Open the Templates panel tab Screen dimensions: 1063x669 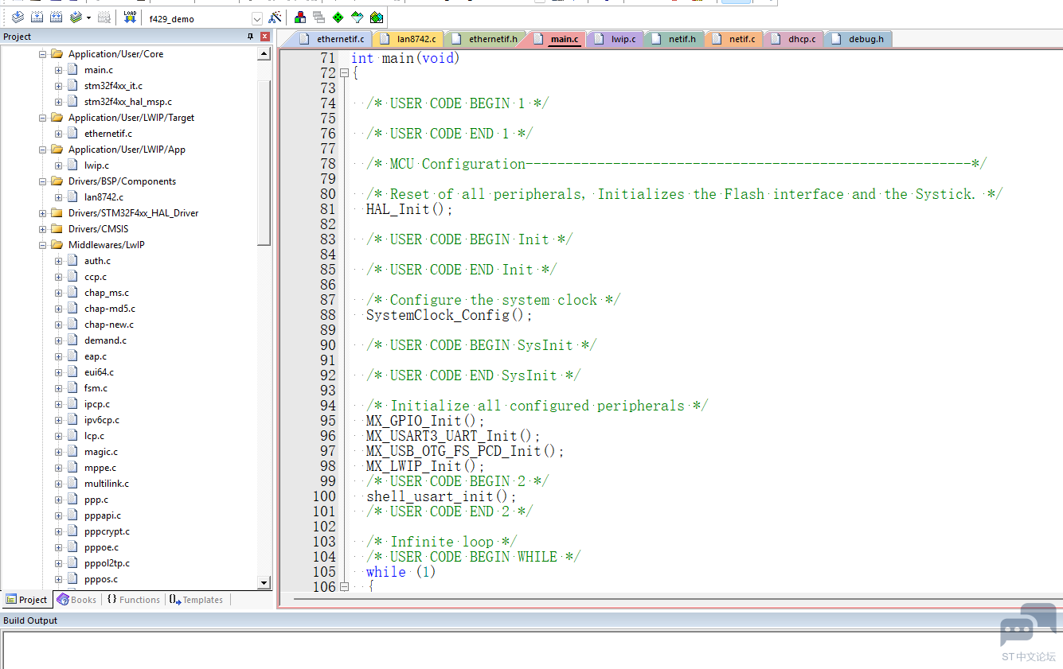click(x=196, y=600)
